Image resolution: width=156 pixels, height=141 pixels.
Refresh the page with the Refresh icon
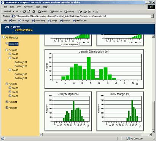coord(29,11)
